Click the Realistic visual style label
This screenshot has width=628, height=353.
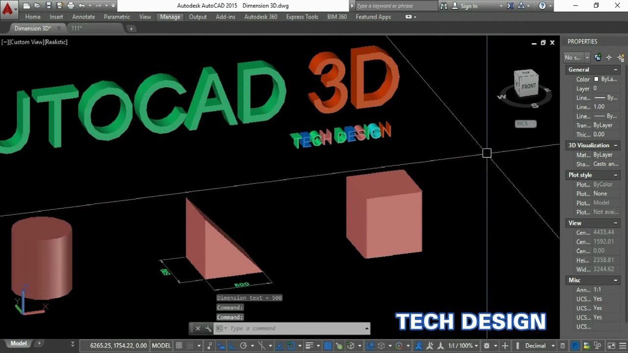(x=56, y=42)
